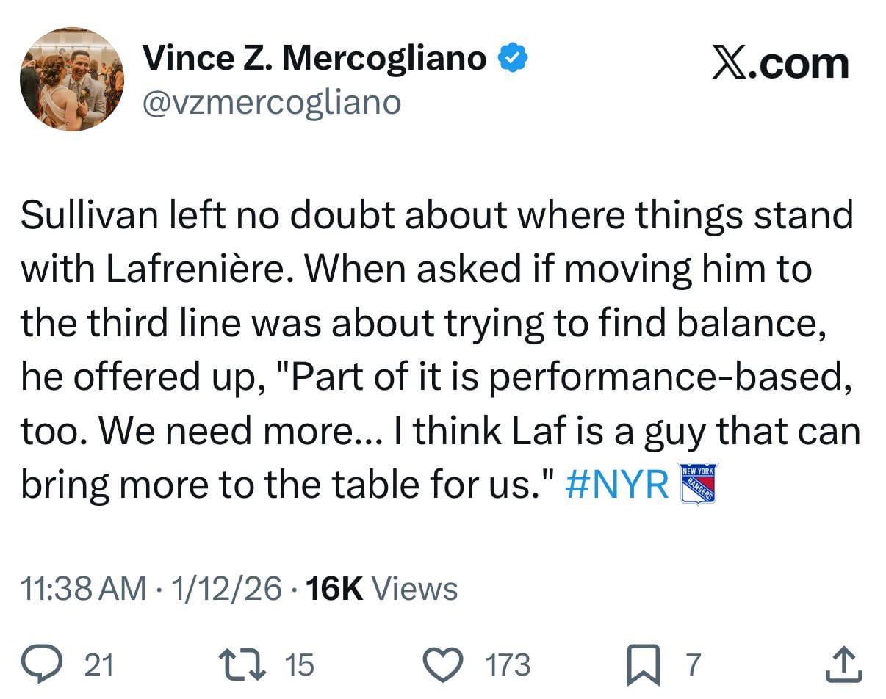886x699 pixels.
Task: Click the @vzmercogliano handle
Action: (x=273, y=101)
